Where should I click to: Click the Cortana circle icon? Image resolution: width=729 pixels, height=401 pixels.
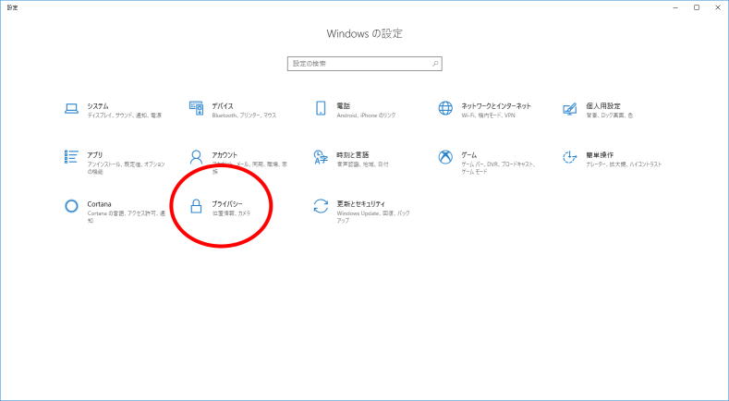point(71,206)
